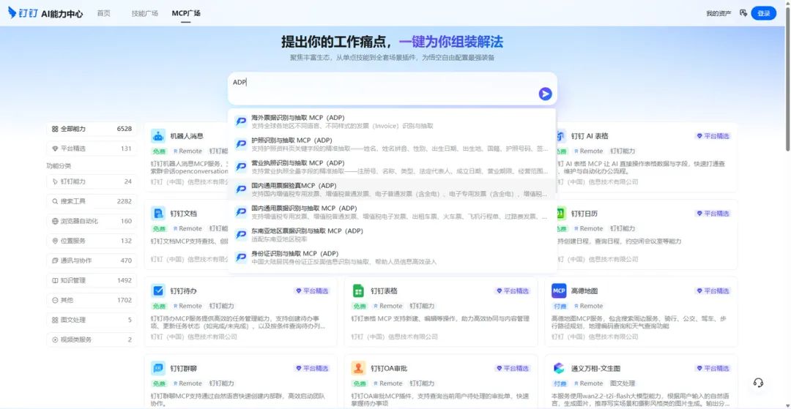Open the 钉钉群聊 card title
This screenshot has width=791, height=409.
pos(183,368)
